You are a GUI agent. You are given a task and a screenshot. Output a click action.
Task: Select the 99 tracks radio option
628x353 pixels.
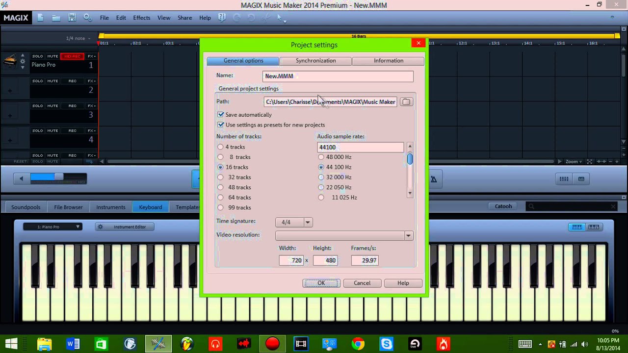coord(220,208)
